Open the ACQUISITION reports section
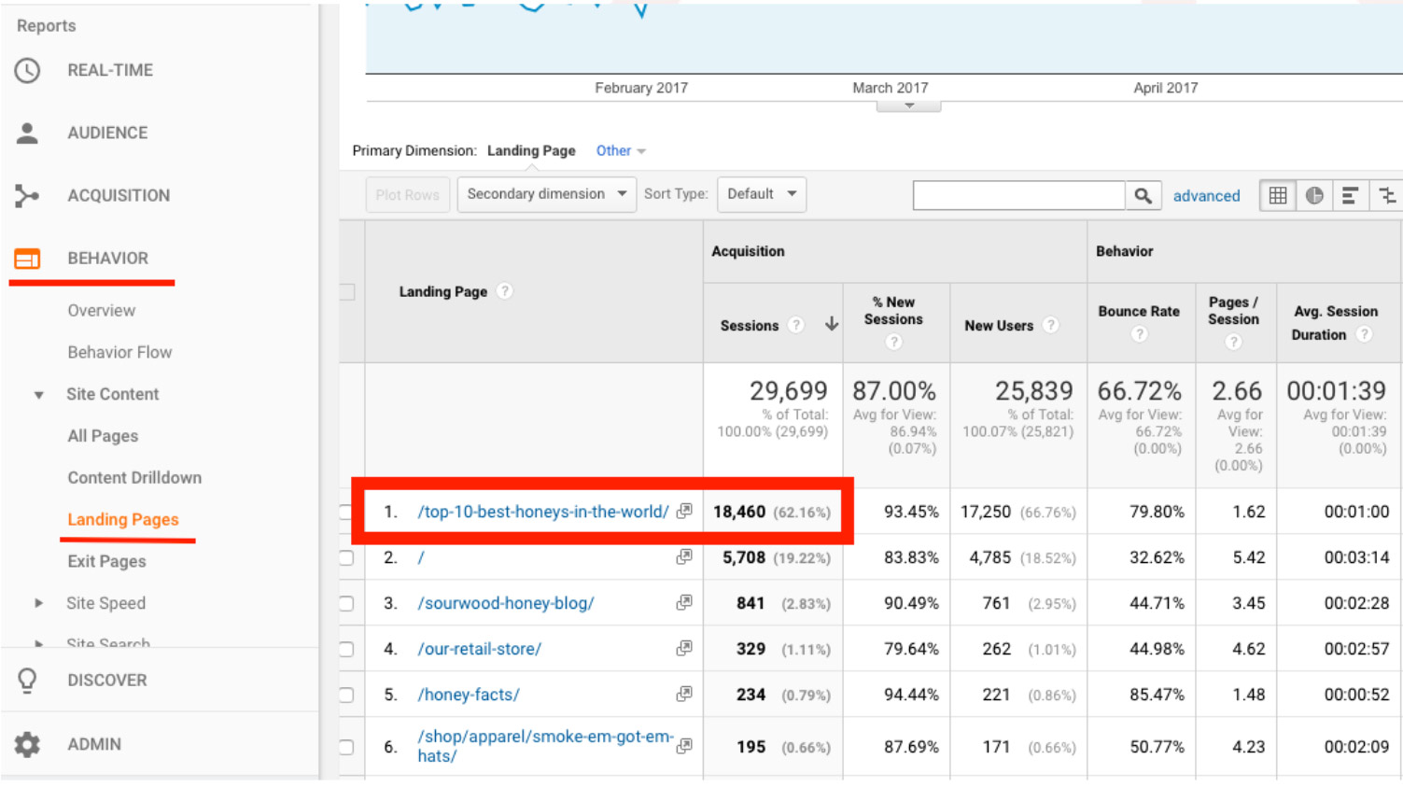The width and height of the screenshot is (1403, 787). coord(119,196)
